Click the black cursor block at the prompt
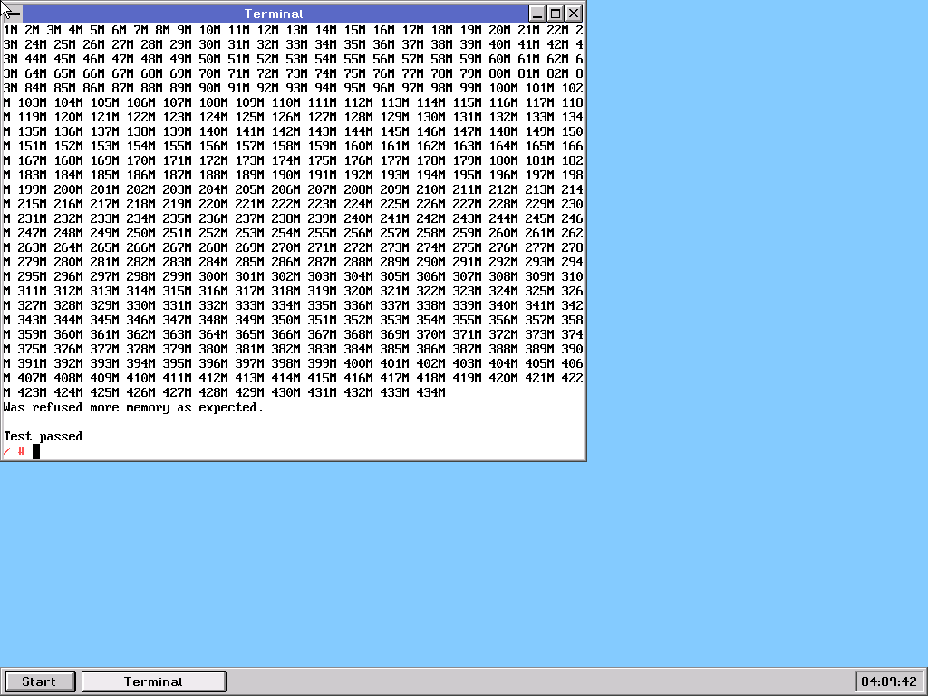928x696 pixels. tap(36, 451)
